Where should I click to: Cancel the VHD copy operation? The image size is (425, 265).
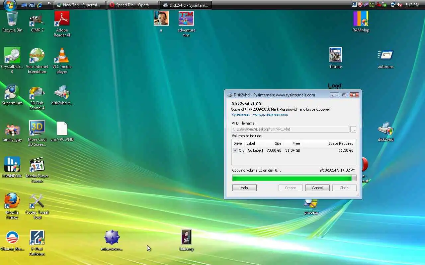(x=317, y=188)
